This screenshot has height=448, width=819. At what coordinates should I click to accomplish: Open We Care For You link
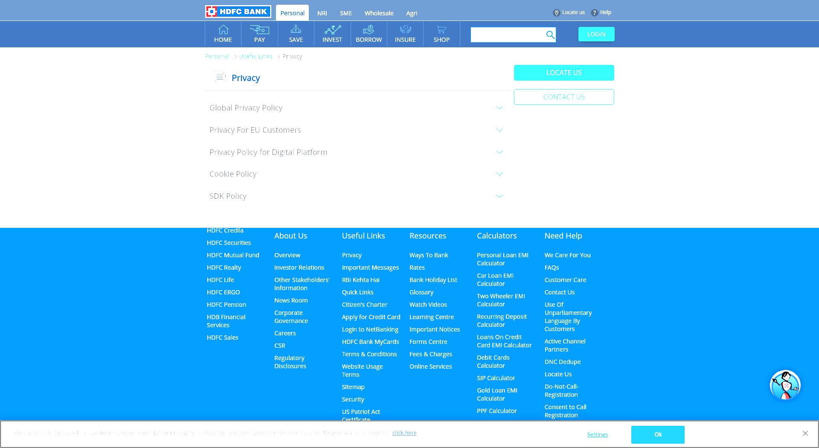pyautogui.click(x=567, y=255)
